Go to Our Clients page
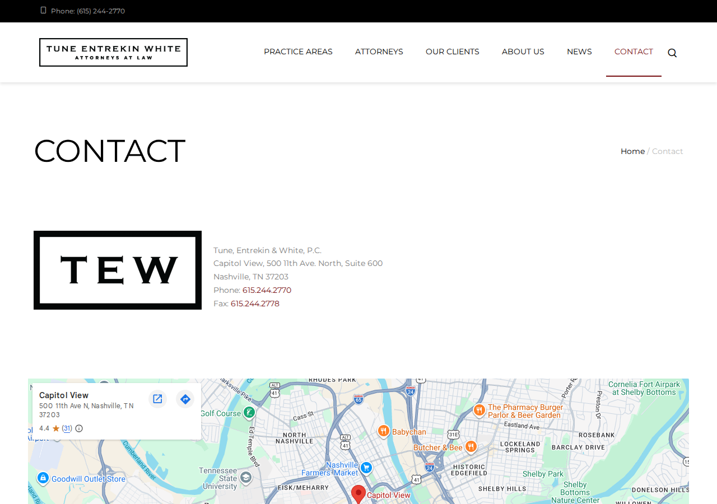The image size is (717, 504). point(453,52)
